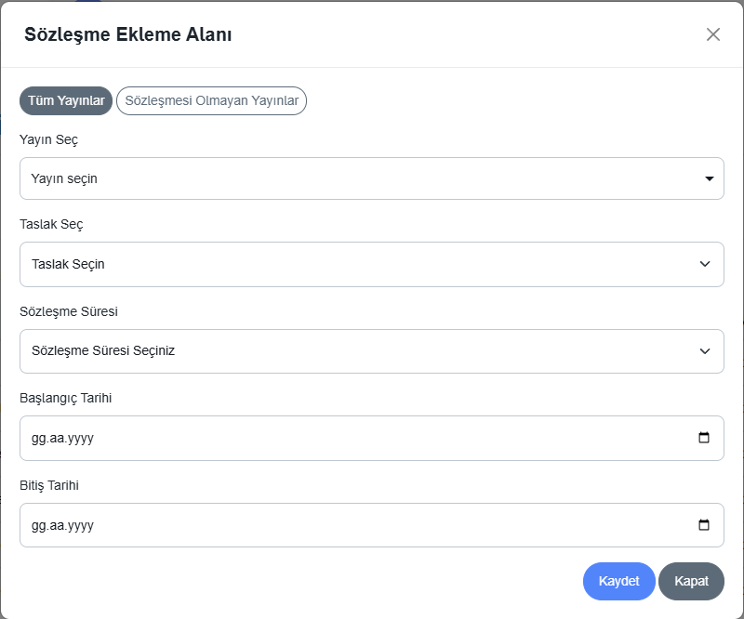Focus the year segment of Başlangıç Tarihi

pyautogui.click(x=80, y=439)
